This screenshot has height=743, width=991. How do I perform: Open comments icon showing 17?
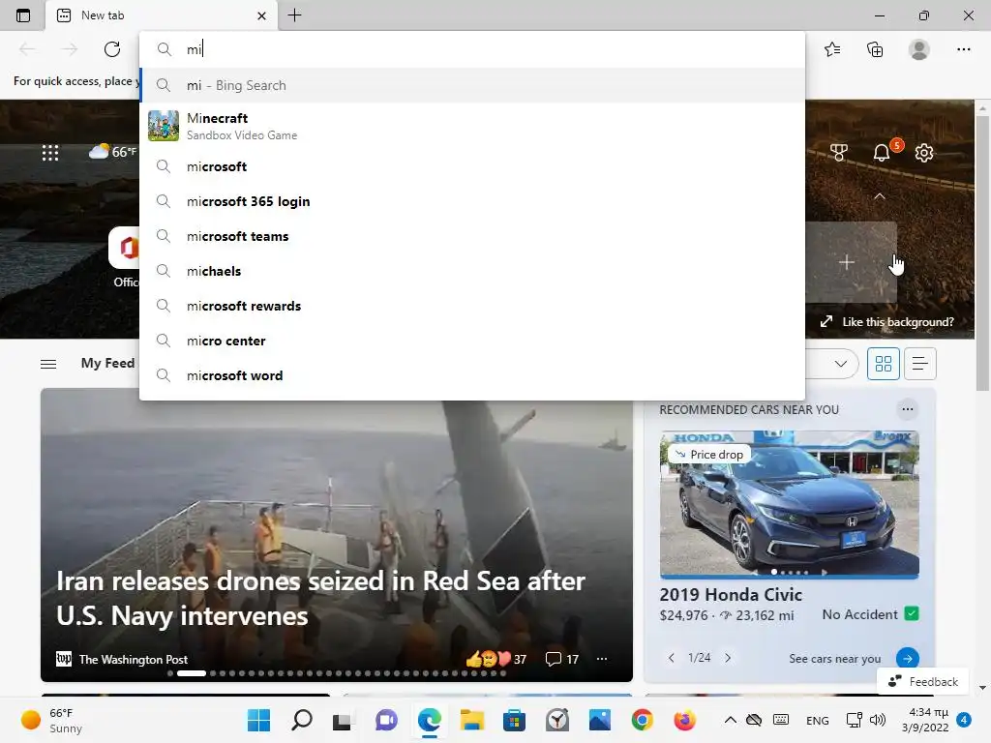click(561, 659)
